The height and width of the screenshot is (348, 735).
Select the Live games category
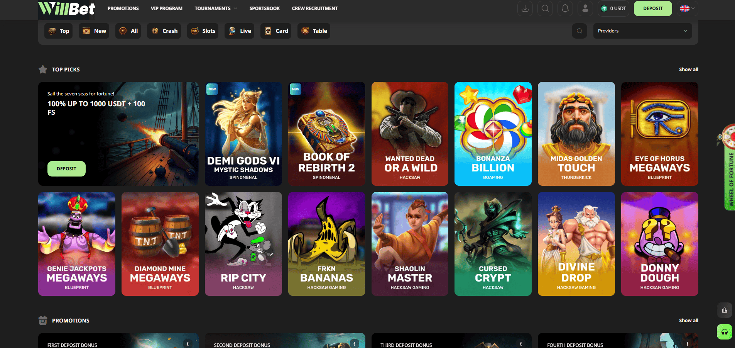(239, 31)
